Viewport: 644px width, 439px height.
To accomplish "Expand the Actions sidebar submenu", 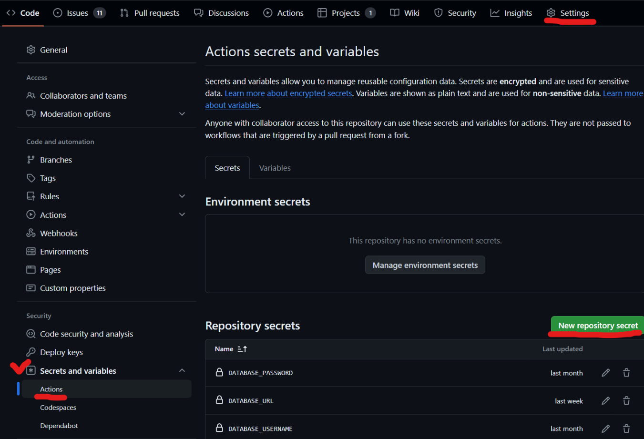I will tap(182, 215).
